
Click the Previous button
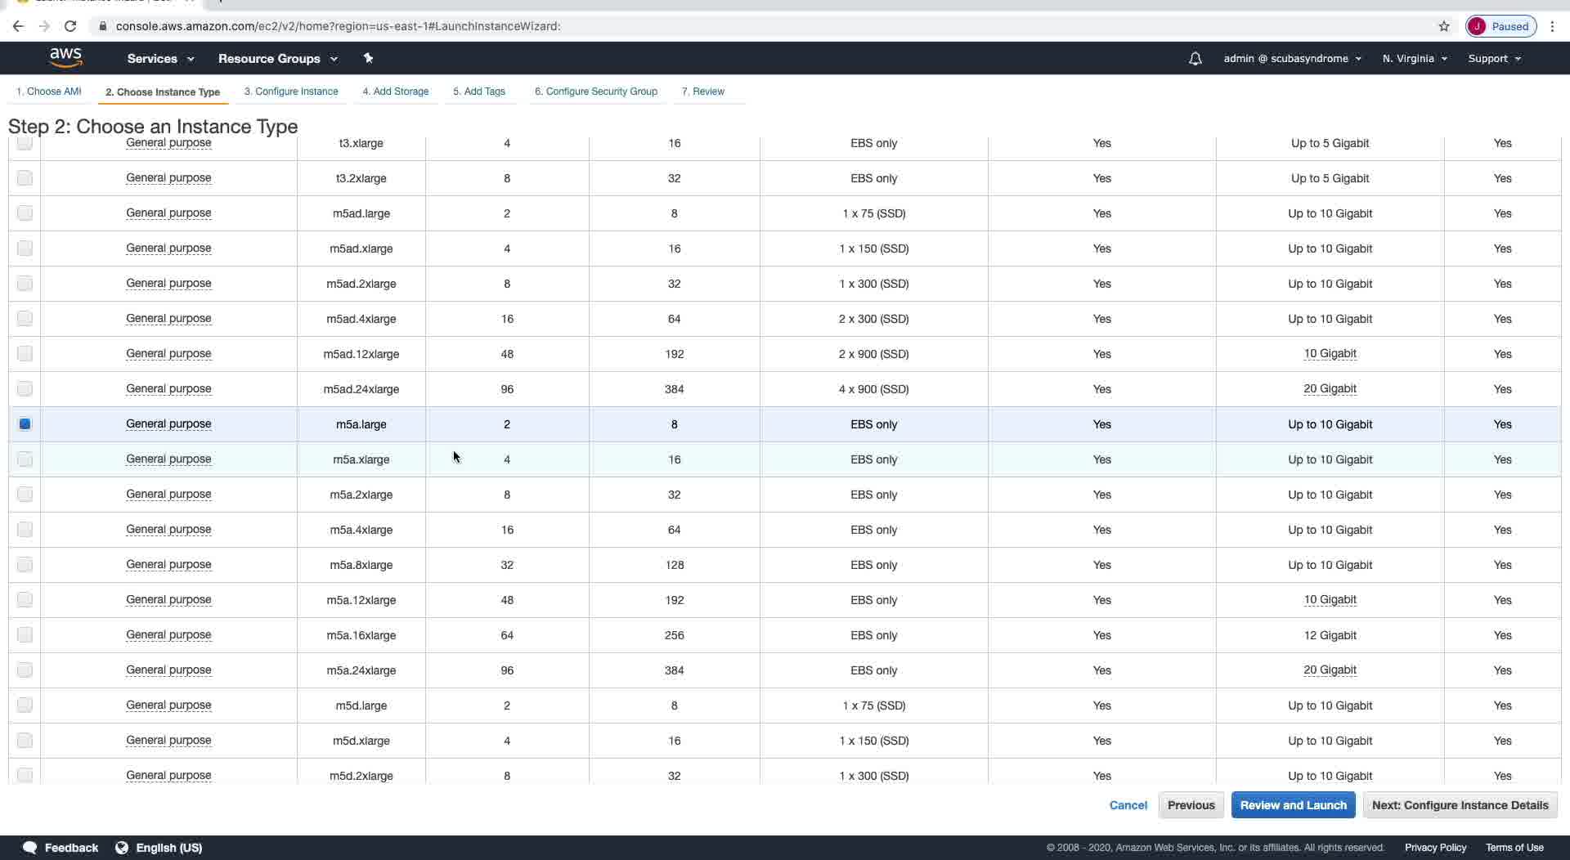(x=1191, y=805)
